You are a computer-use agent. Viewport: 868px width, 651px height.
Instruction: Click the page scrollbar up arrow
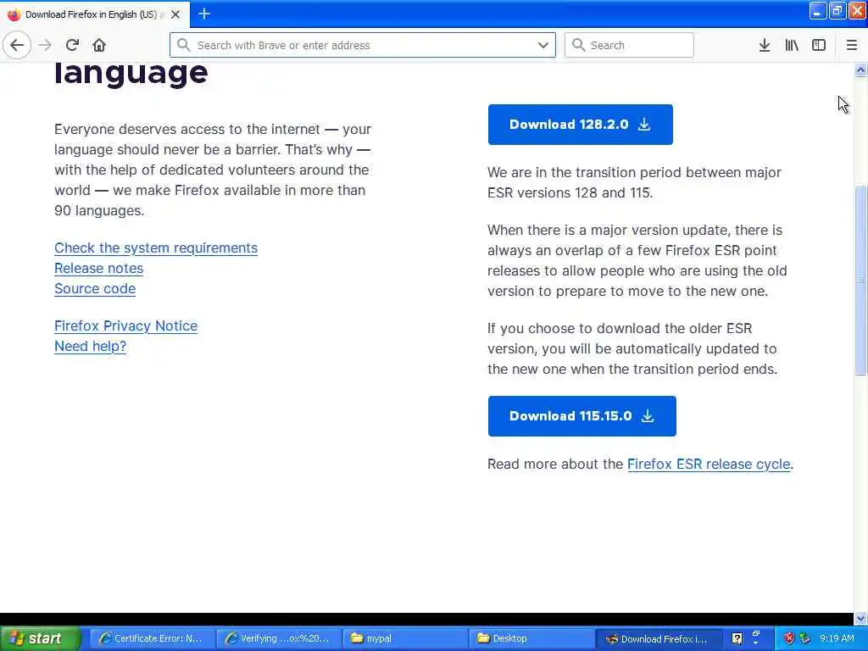coord(860,70)
